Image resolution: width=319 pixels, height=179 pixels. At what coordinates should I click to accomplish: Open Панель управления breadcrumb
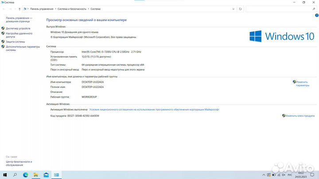point(42,9)
